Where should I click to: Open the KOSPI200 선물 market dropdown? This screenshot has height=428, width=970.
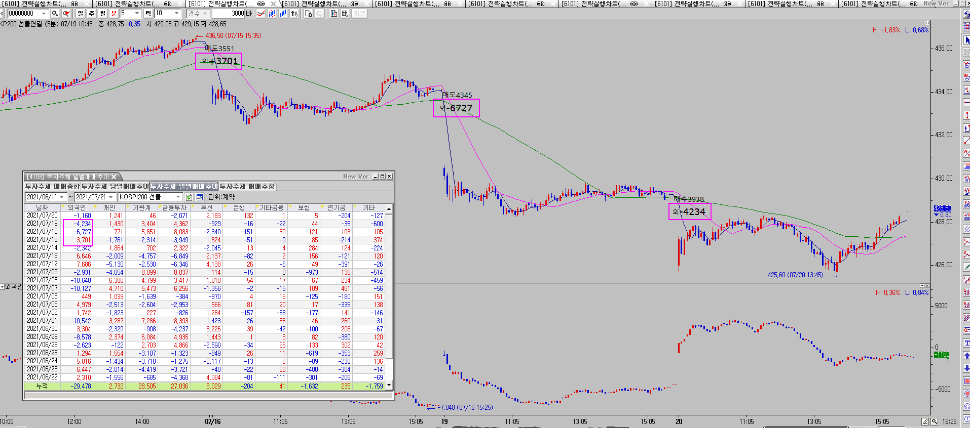(178, 197)
